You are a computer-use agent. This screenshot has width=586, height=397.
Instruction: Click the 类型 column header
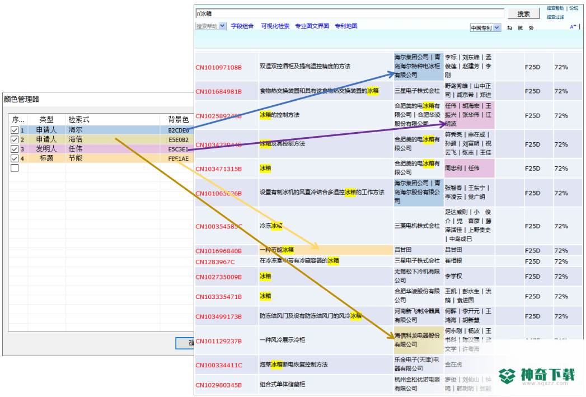pos(46,120)
